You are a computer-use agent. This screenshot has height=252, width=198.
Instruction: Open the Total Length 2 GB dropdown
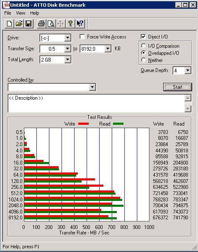pyautogui.click(x=68, y=59)
